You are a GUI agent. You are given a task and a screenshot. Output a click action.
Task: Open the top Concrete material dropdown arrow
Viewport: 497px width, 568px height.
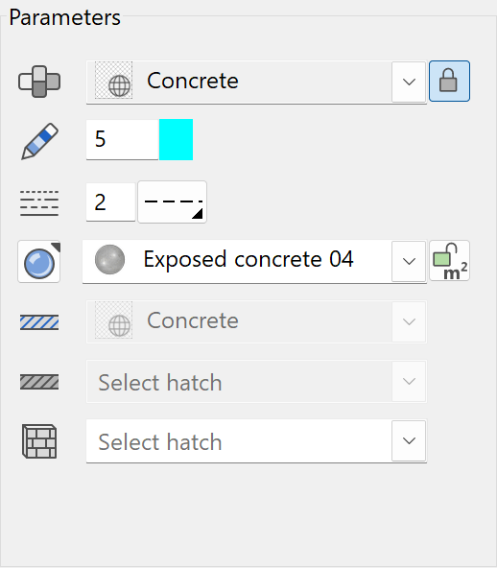click(409, 82)
